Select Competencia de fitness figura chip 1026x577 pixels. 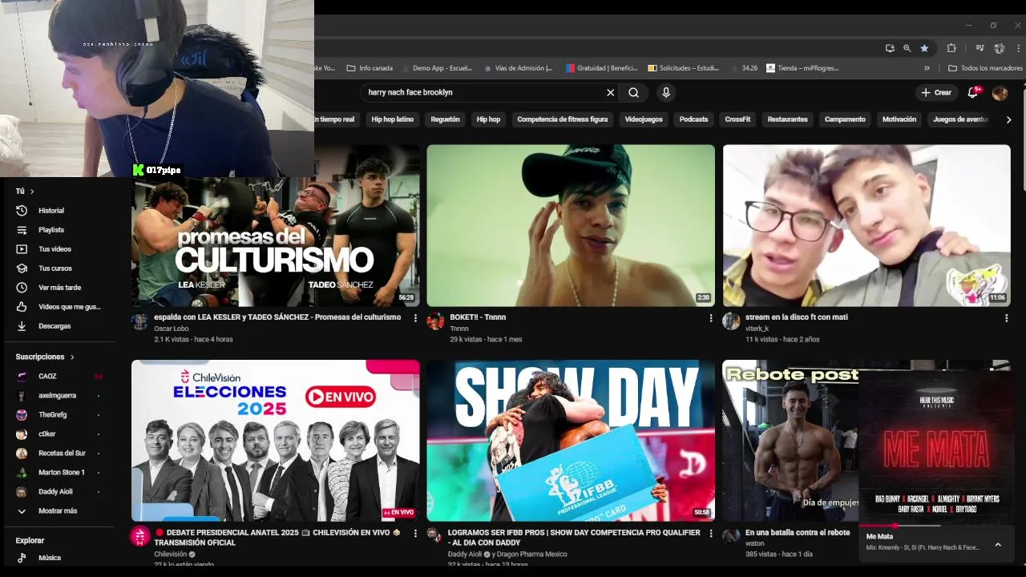562,119
